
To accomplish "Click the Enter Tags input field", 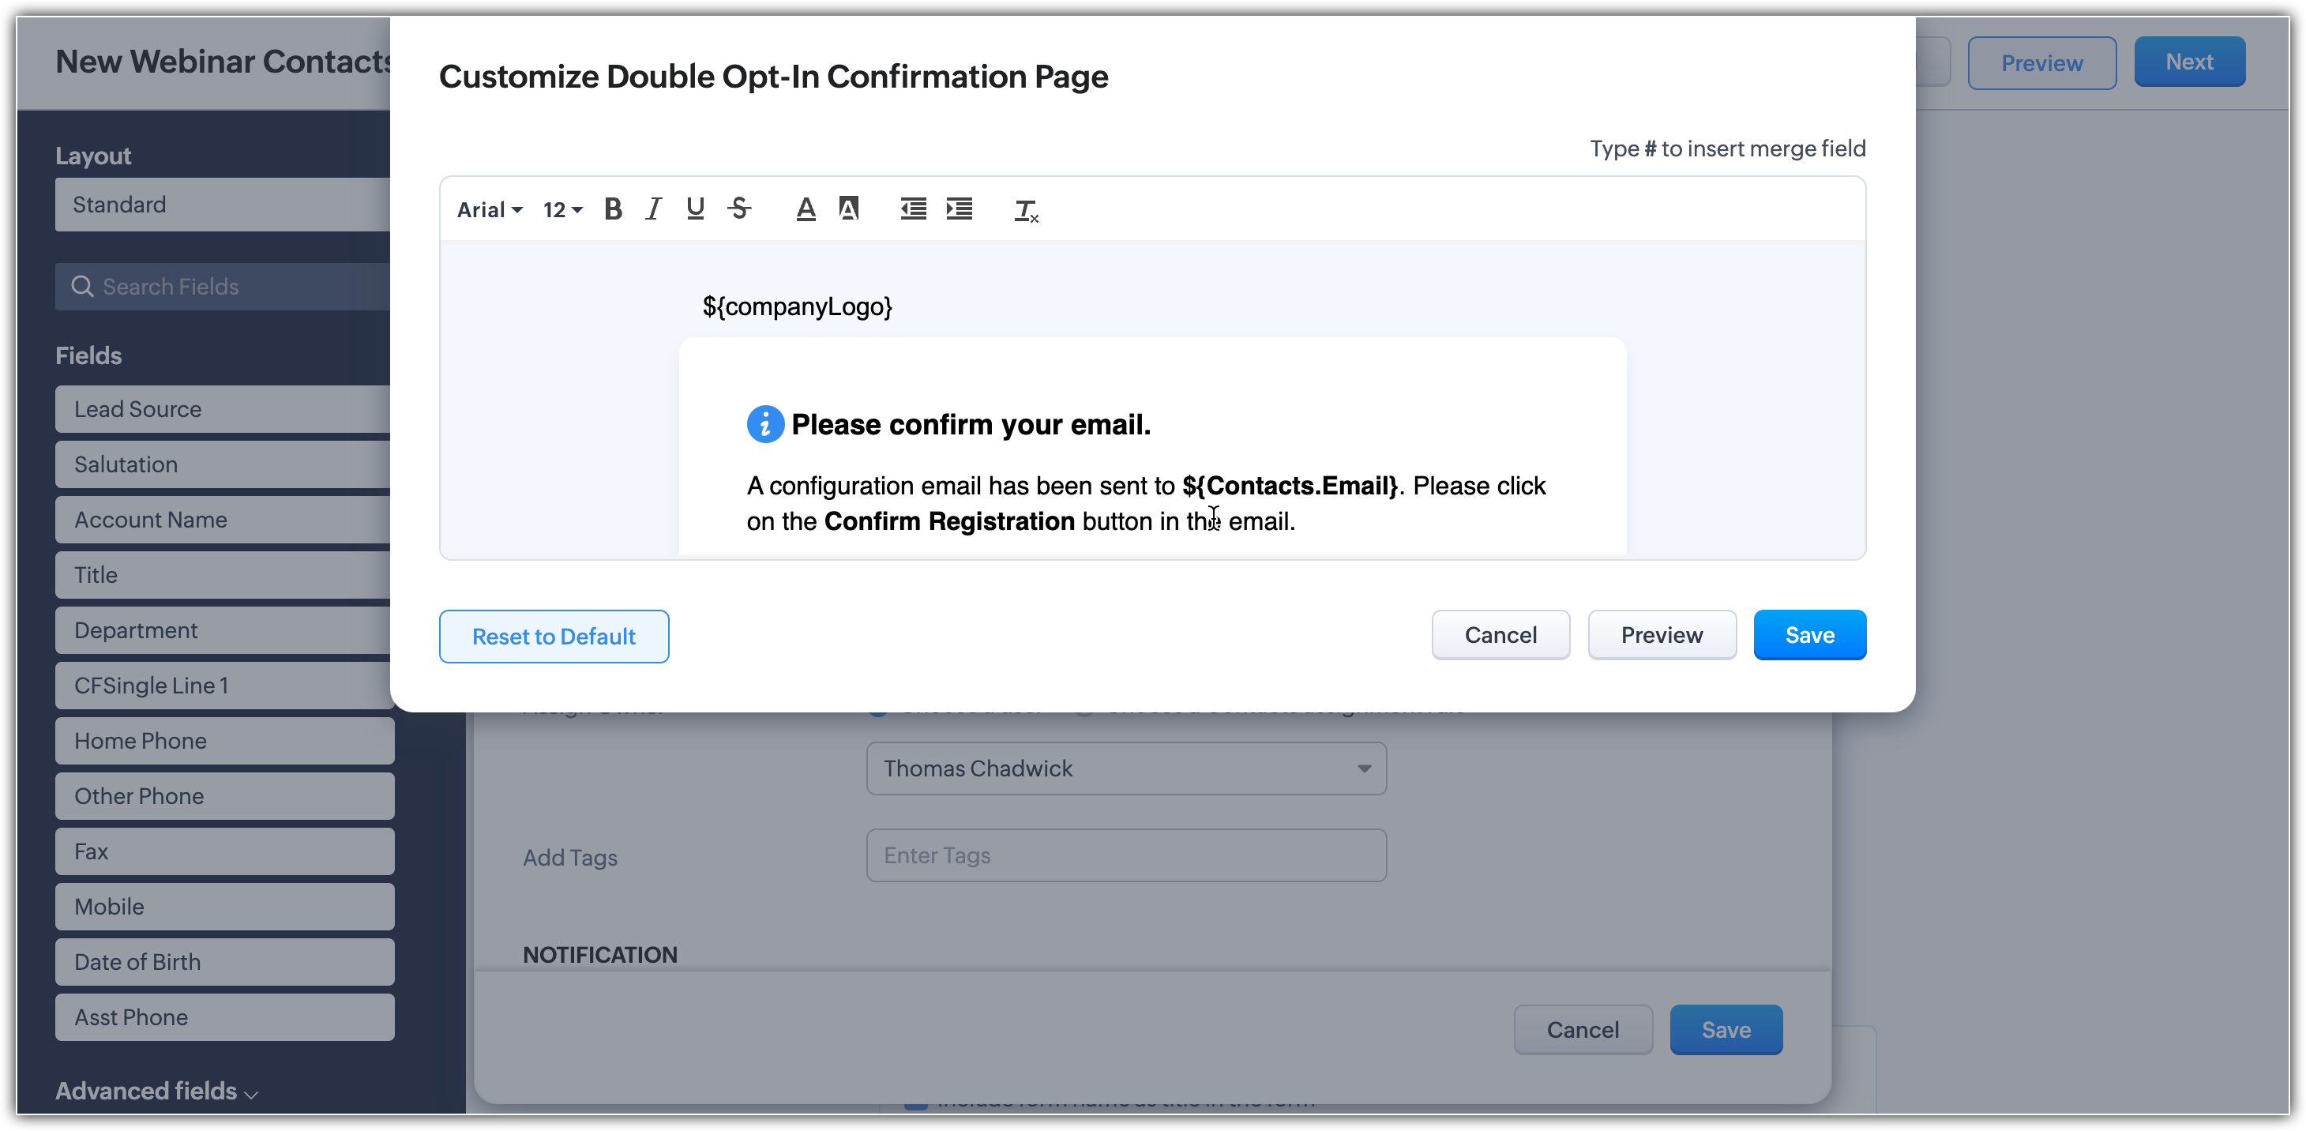I will point(1126,855).
